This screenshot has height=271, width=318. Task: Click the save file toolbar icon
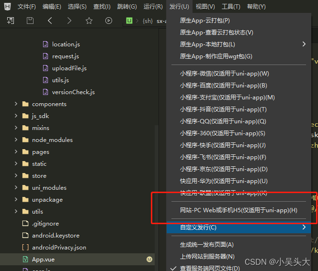30,21
